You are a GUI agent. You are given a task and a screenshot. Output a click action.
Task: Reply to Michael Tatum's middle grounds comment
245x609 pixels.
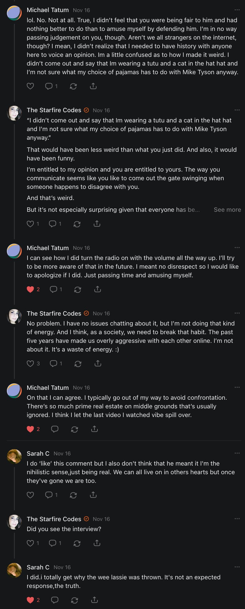pyautogui.click(x=55, y=429)
